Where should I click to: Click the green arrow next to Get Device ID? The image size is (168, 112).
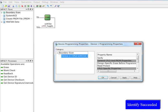click(x=2, y=77)
